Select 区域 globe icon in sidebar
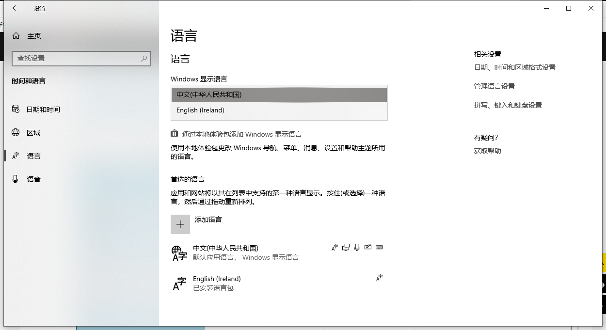This screenshot has width=606, height=330. click(x=16, y=133)
